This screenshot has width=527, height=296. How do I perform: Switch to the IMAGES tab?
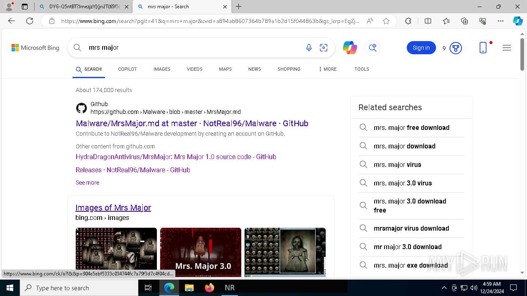tap(162, 69)
